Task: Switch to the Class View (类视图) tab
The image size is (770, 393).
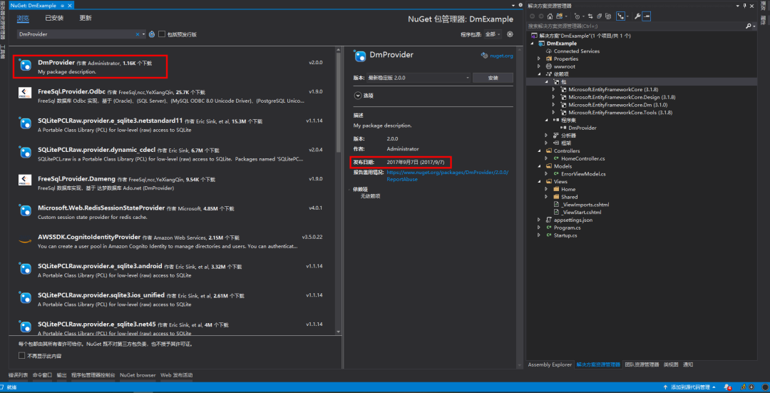Action: tap(671, 364)
